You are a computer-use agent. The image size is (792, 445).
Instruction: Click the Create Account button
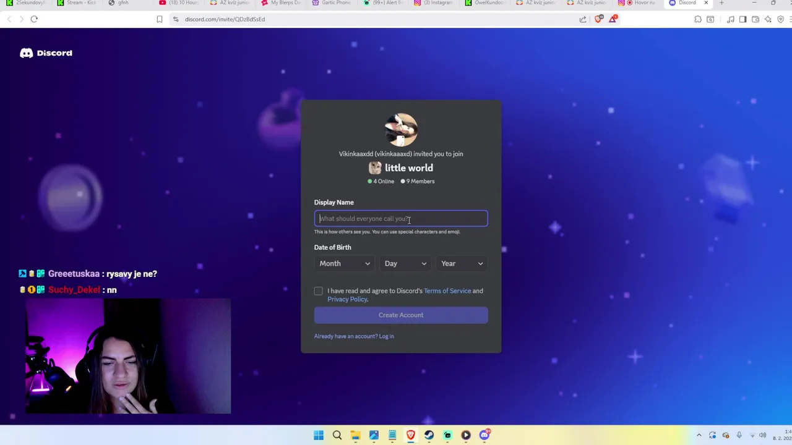point(401,315)
